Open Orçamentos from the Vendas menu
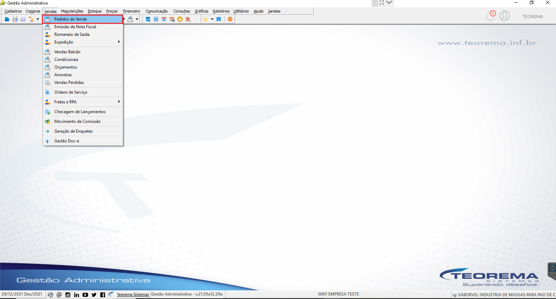This screenshot has height=299, width=556. (x=83, y=67)
